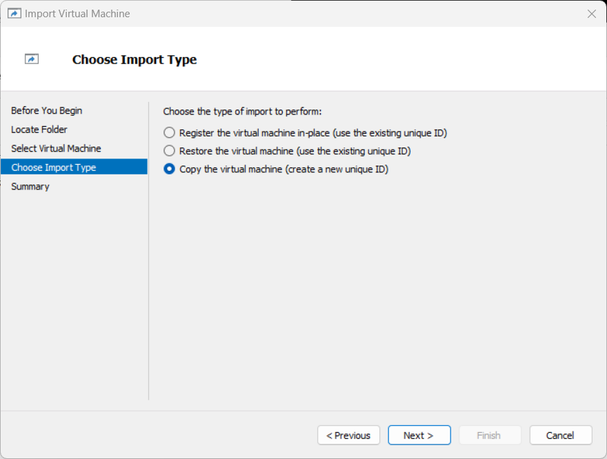607x459 pixels.
Task: Click the Choose Import Type page heading
Action: (x=135, y=59)
